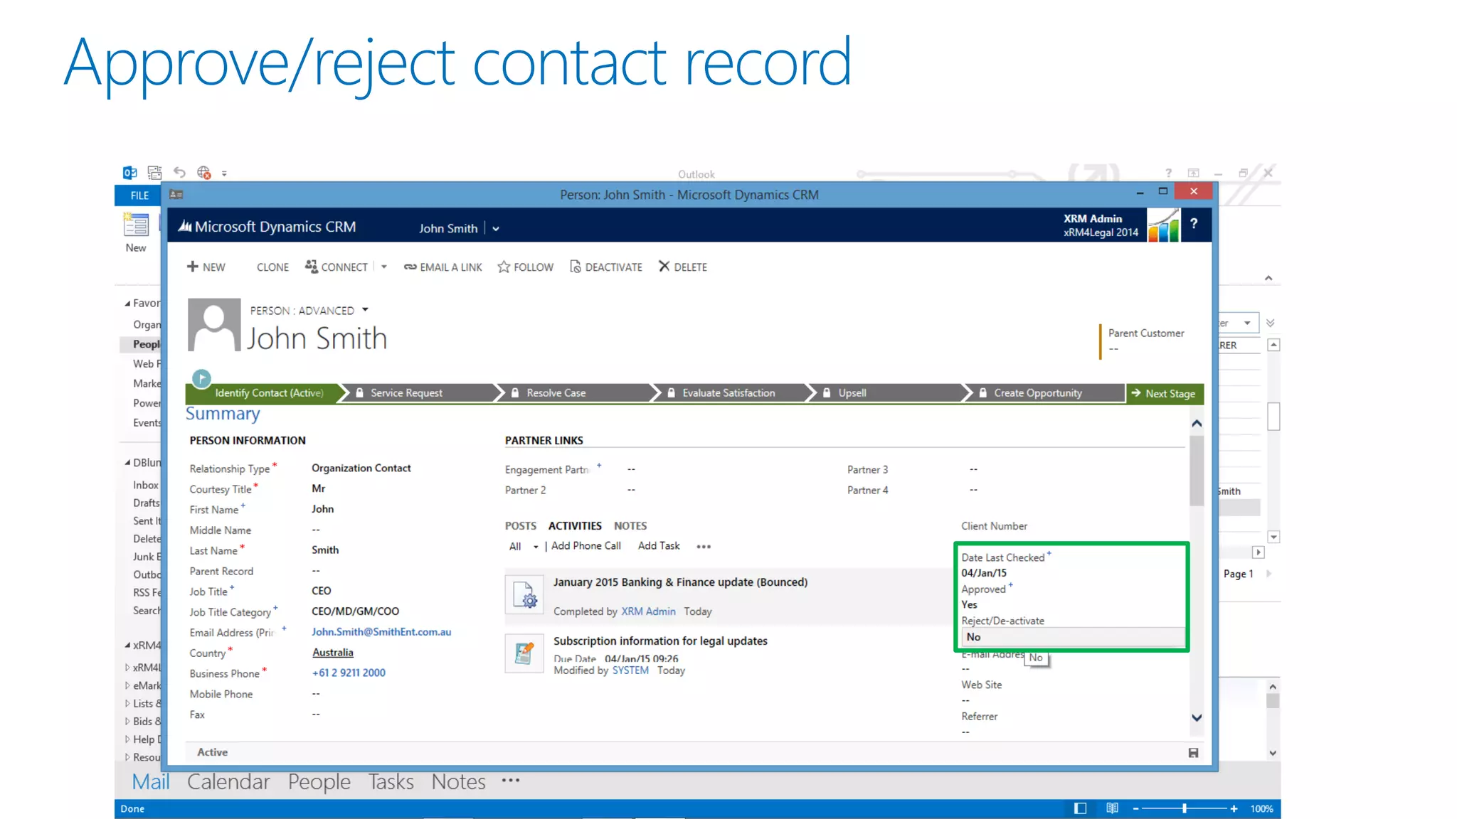Open the PERSON : ADVANCED form selector dropdown
Viewport: 1457px width, 819px height.
365,310
